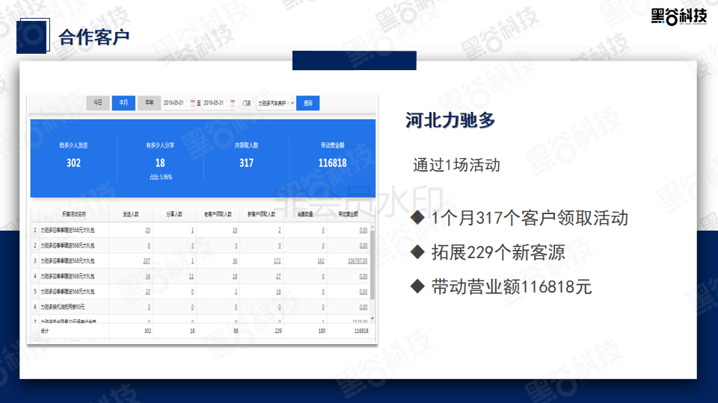Click the 180 total in the 合计 row
718x403 pixels.
[x=322, y=331]
